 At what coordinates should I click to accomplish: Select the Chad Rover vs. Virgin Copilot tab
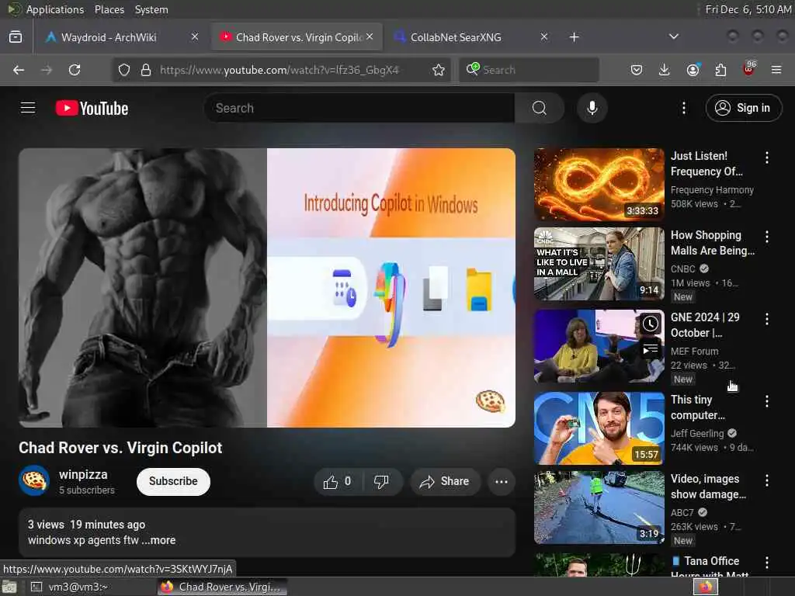(x=299, y=37)
